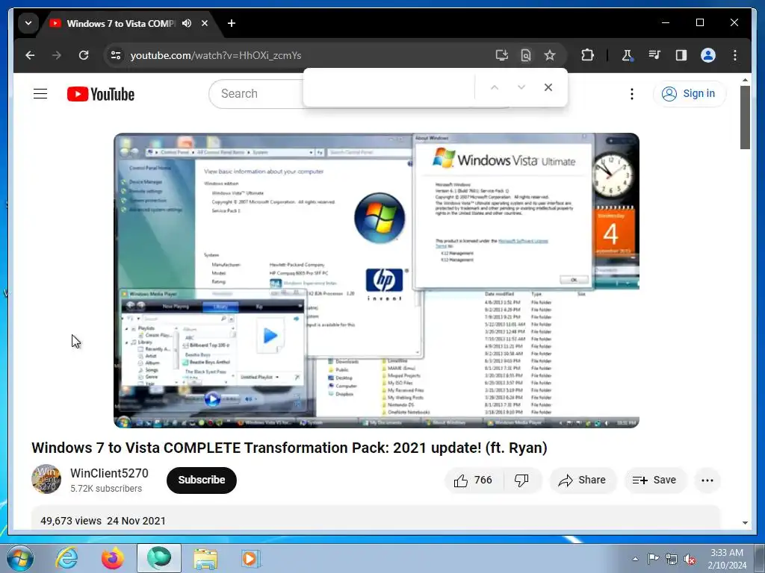This screenshot has height=573, width=765.
Task: Open the volume speaker icon in tray
Action: click(x=690, y=559)
